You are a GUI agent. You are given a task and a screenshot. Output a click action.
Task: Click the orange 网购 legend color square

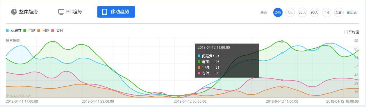click(39, 30)
